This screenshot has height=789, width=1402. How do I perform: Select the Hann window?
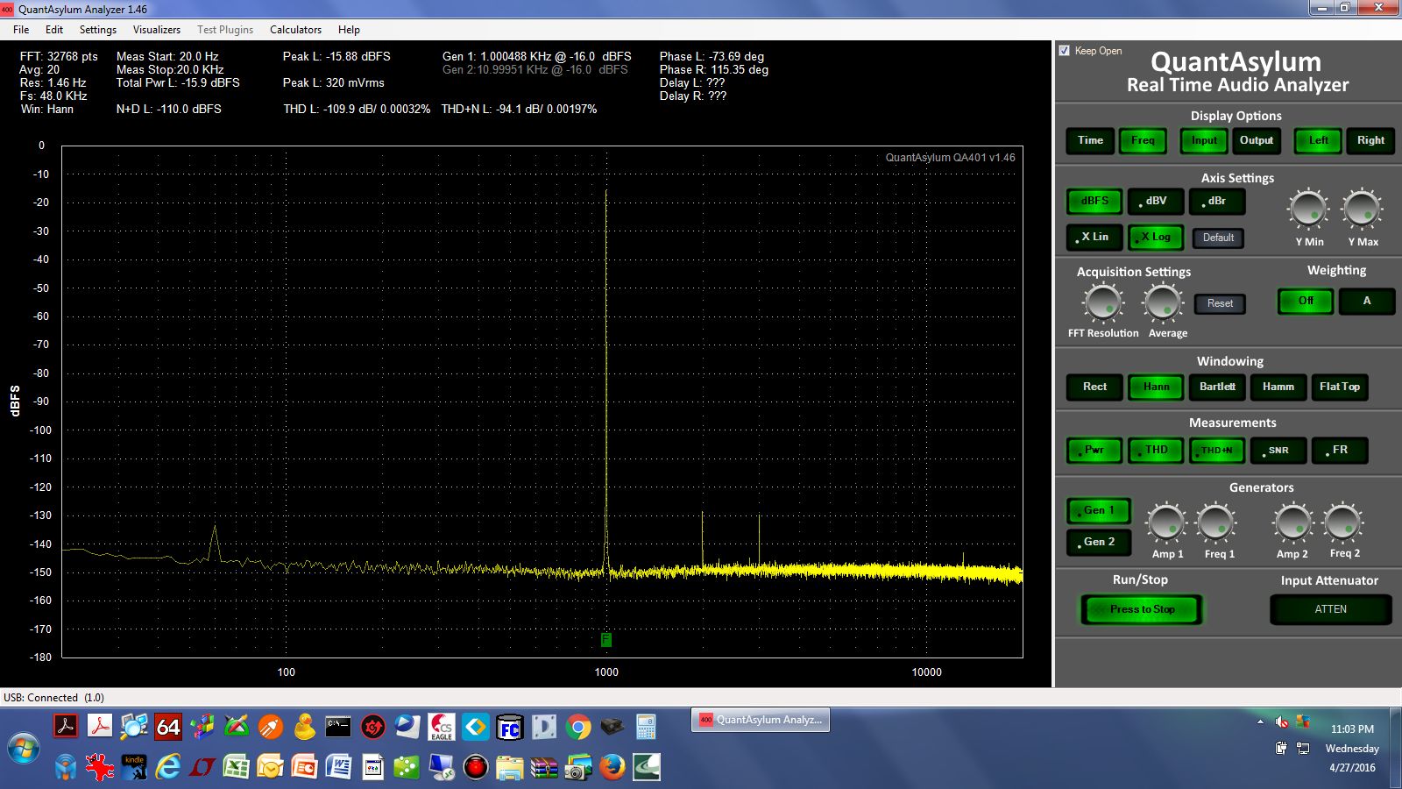pos(1156,387)
